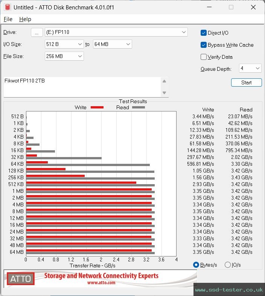Select the Bytes/s radio button

point(196,265)
